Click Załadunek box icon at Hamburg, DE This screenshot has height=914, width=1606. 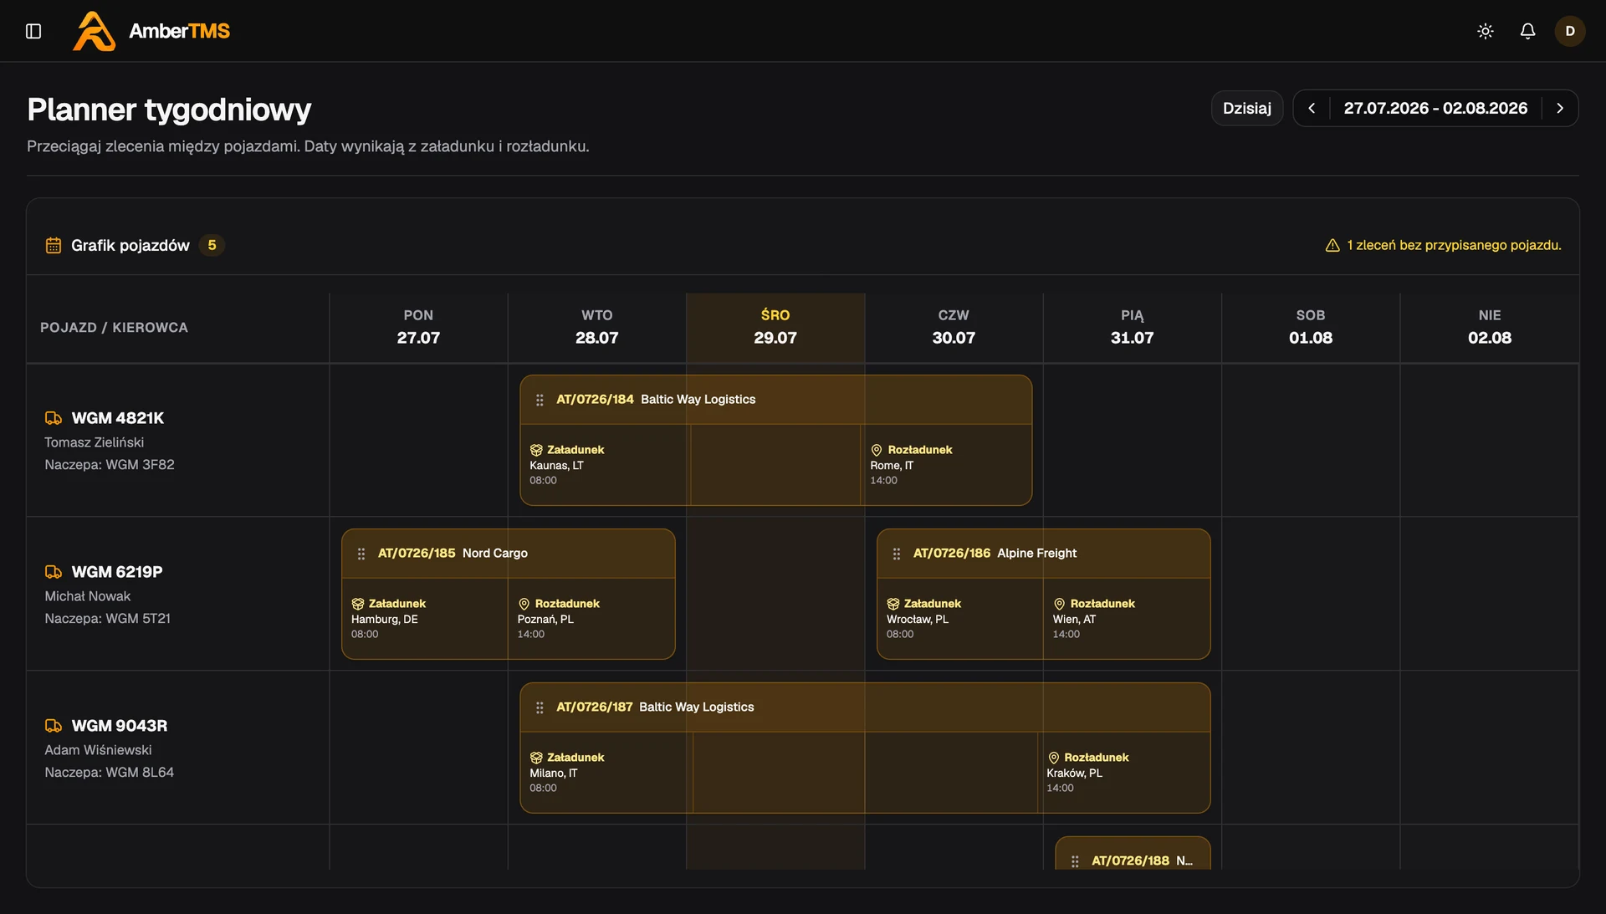358,604
